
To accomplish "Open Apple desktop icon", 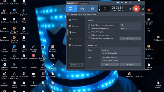I will (x=24, y=20).
